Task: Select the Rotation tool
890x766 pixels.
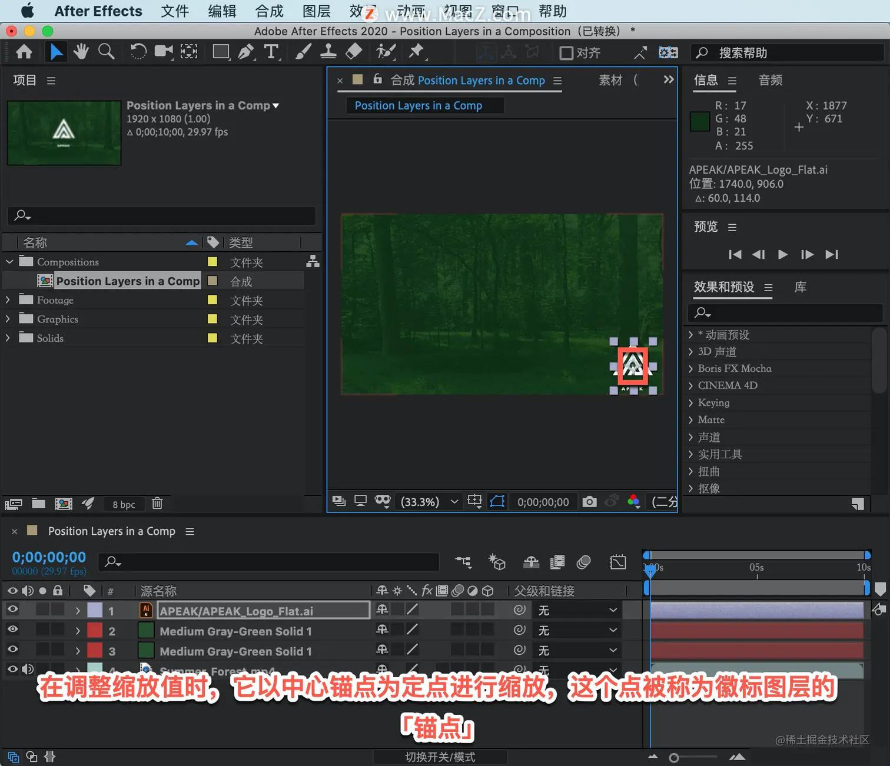Action: tap(138, 52)
